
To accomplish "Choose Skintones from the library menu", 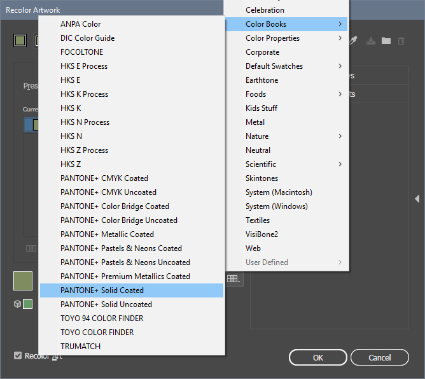I will coord(288,178).
